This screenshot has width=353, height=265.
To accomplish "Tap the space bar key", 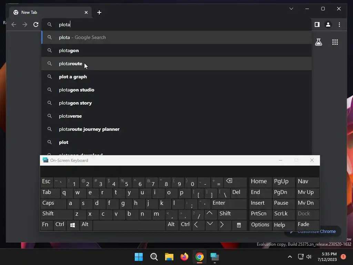I will pos(129,225).
